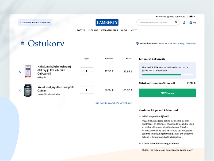
Task: Click unit price 15.99 €
Action: (x=109, y=90)
